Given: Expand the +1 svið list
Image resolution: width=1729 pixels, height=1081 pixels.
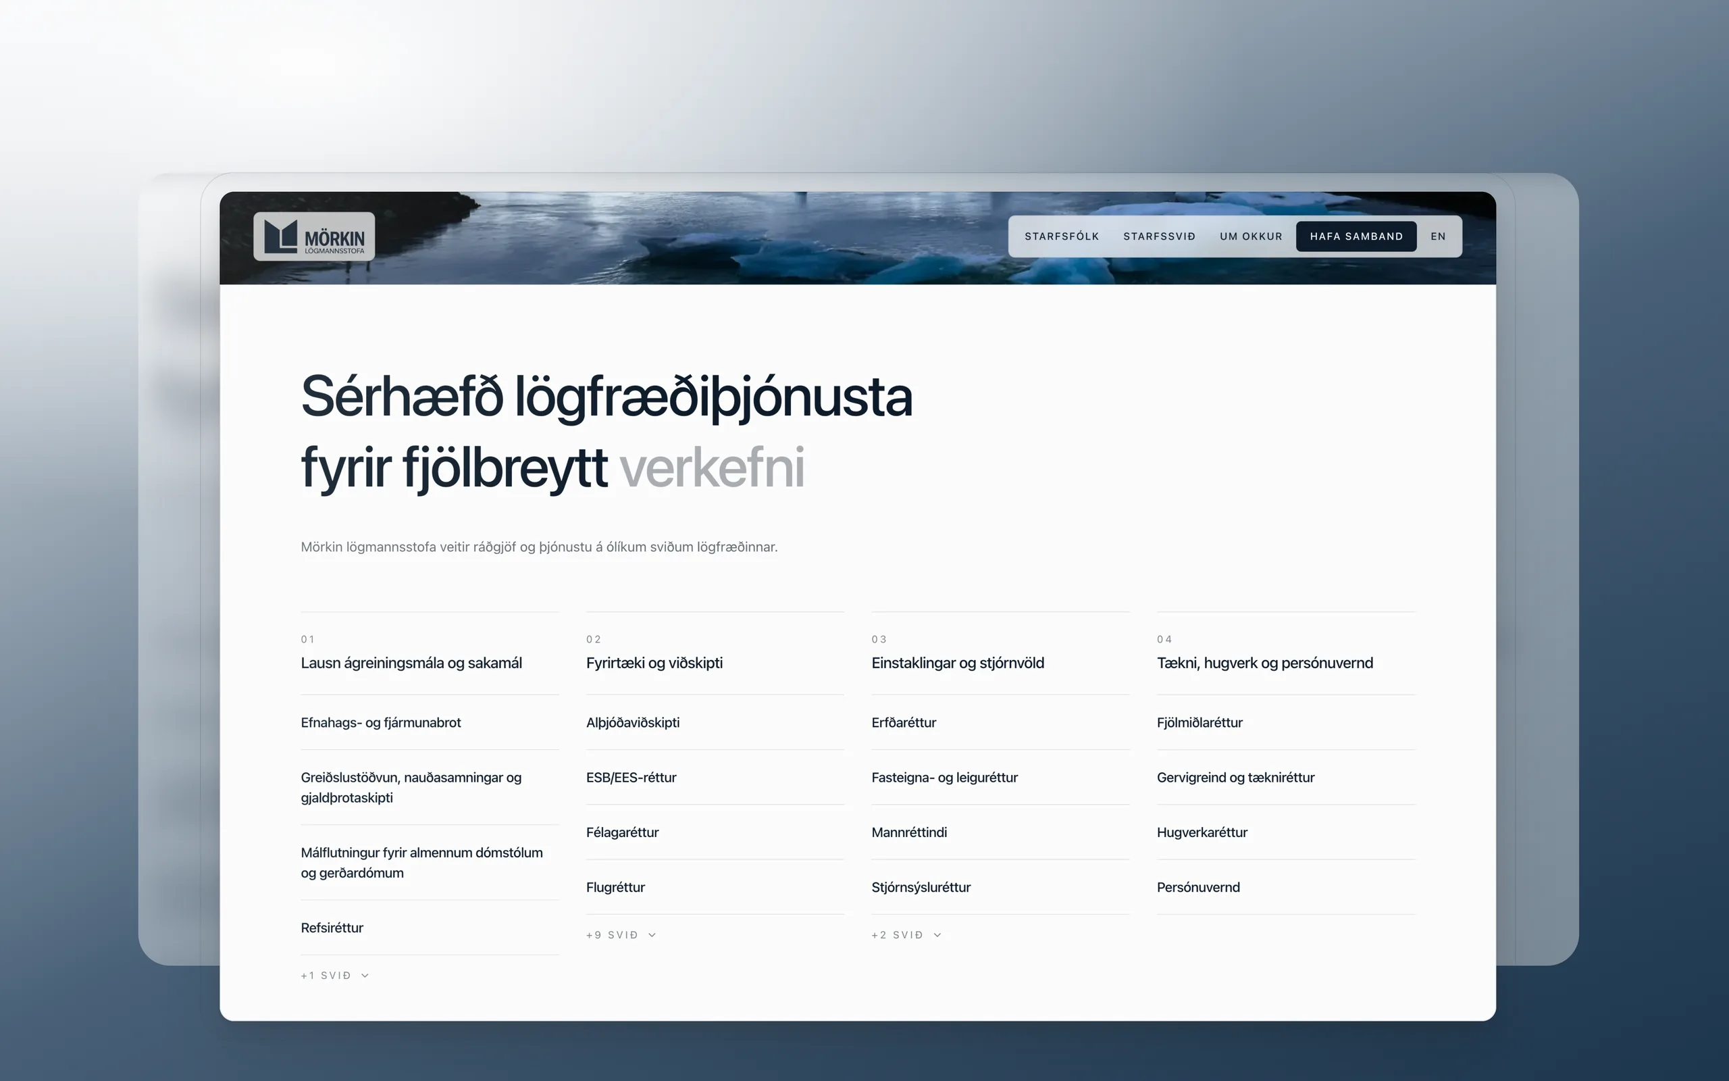Looking at the screenshot, I should (334, 975).
